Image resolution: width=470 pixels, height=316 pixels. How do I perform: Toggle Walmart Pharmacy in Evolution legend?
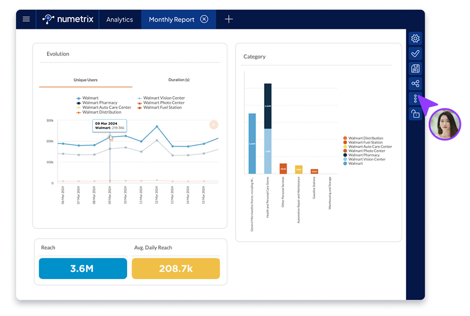pos(97,102)
